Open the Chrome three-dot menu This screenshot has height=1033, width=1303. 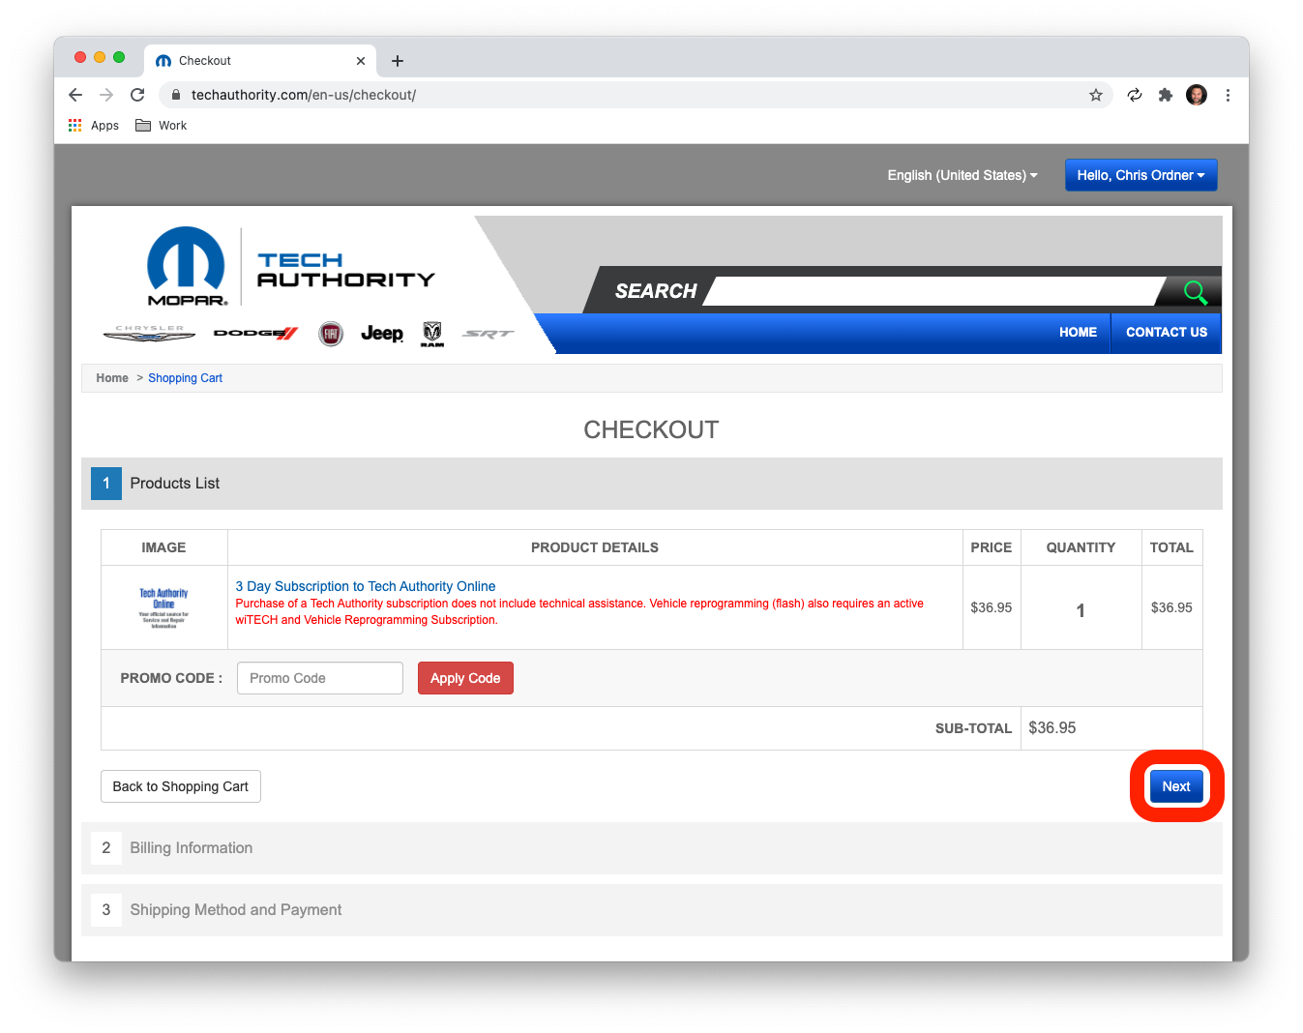click(x=1228, y=95)
